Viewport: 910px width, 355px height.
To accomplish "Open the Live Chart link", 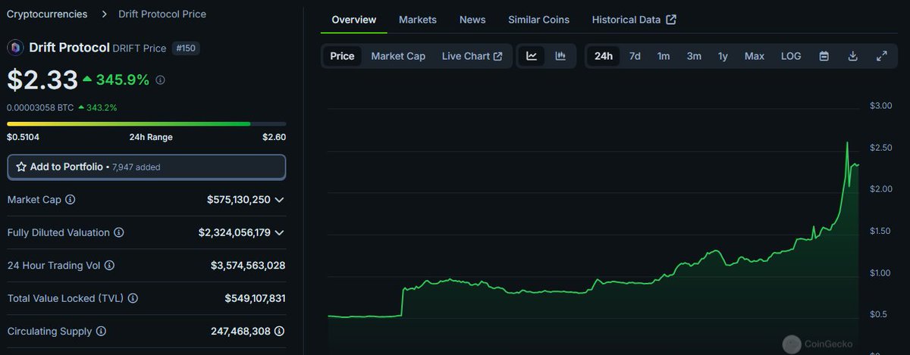I will [472, 56].
